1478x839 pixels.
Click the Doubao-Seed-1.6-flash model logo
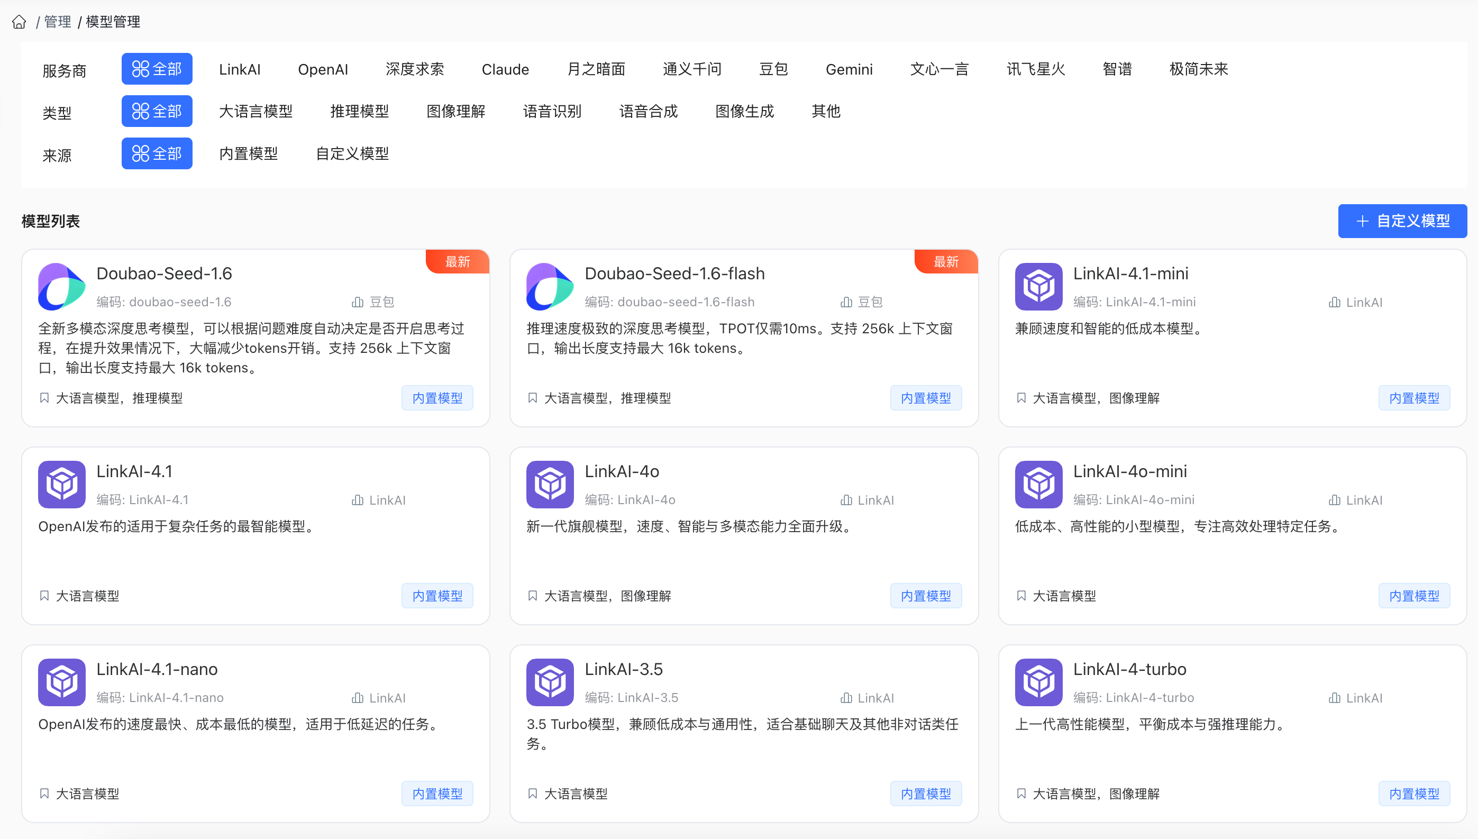pyautogui.click(x=550, y=286)
